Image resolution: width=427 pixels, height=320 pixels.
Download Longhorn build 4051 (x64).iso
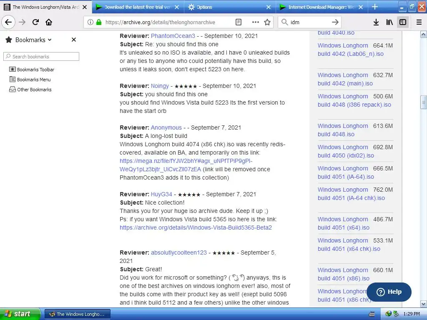click(x=344, y=223)
